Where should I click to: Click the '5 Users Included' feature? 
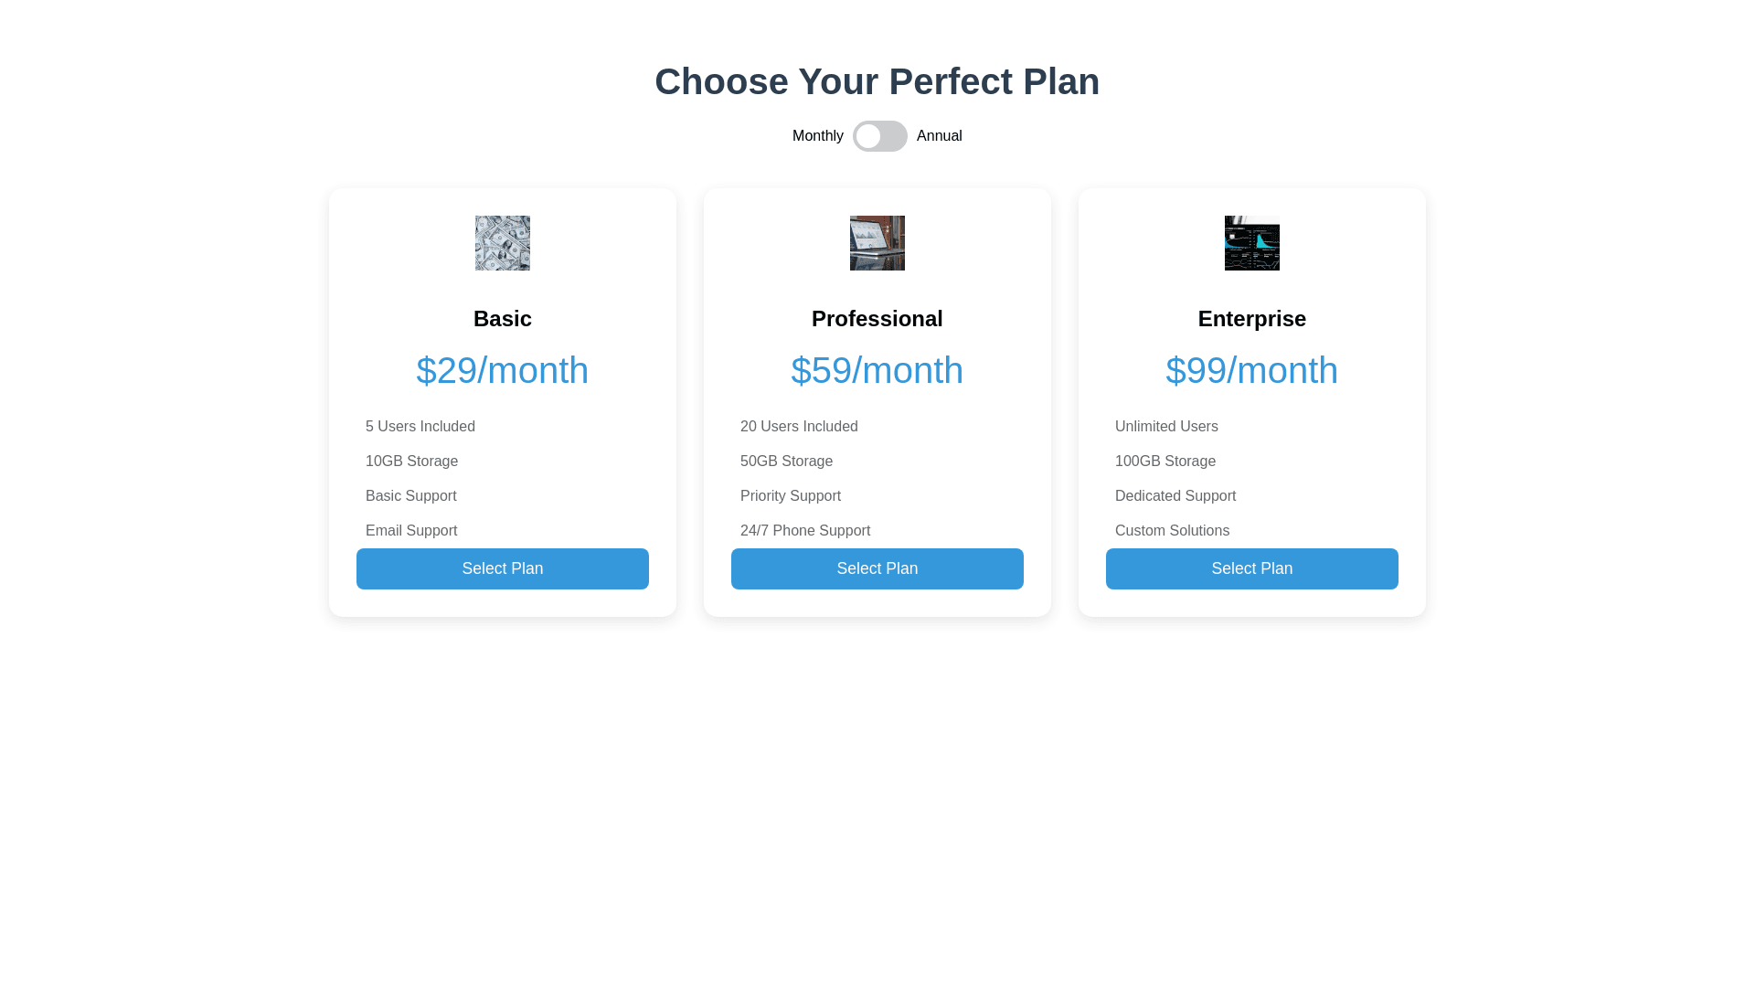pyautogui.click(x=420, y=427)
